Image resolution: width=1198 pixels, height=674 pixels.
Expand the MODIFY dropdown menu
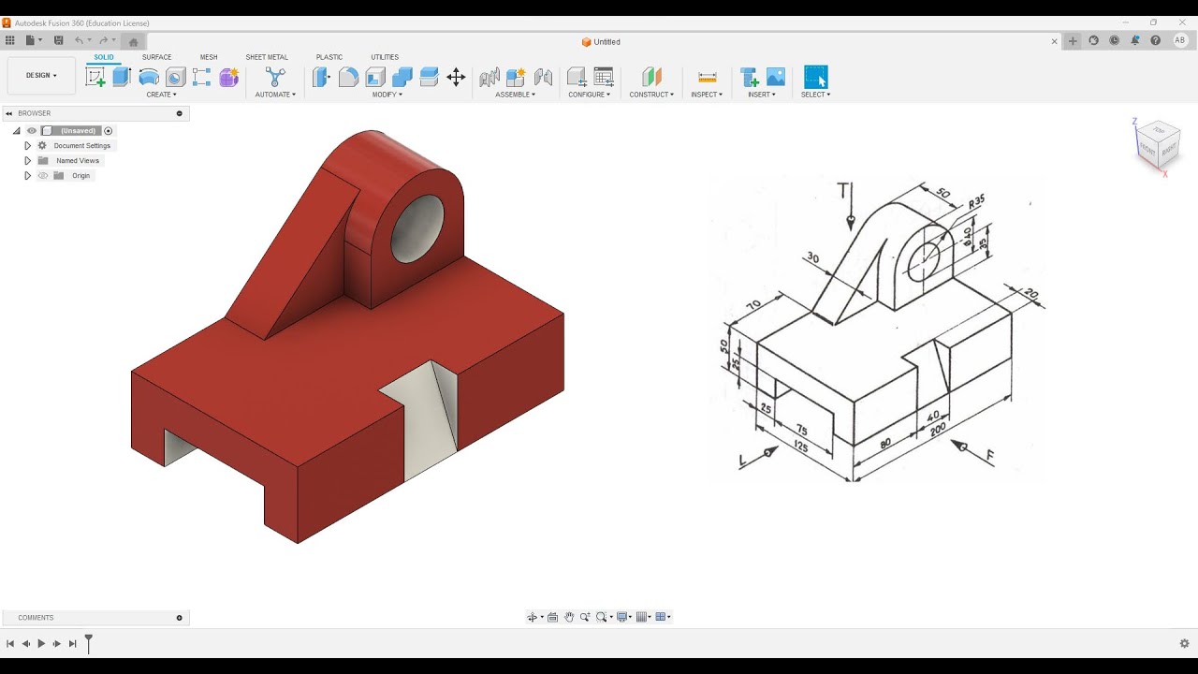(x=387, y=95)
